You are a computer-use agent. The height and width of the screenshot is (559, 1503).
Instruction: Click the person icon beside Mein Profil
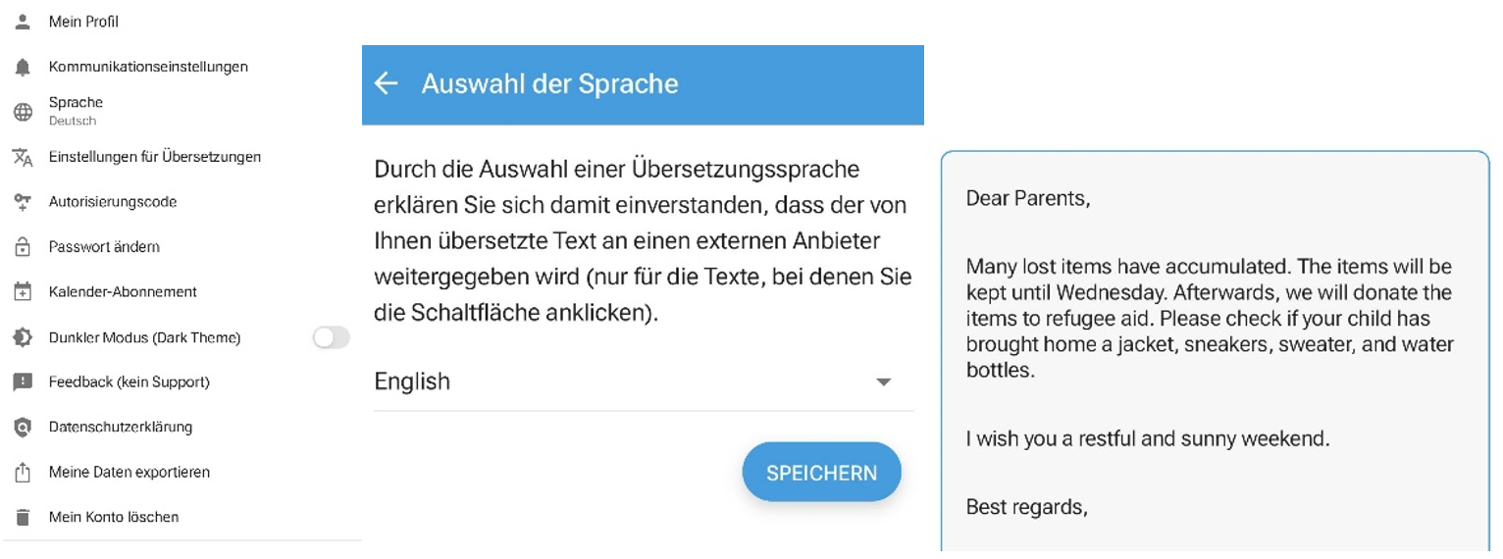coord(23,22)
